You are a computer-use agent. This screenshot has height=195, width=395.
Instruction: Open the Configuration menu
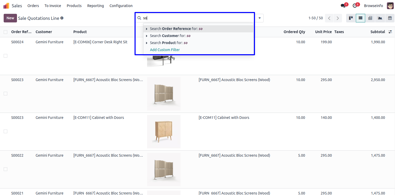[121, 6]
